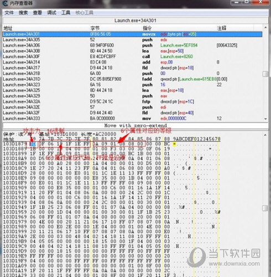This screenshot has height=277, width=271.
Task: Click the Launch.exe+8260 call target
Action: coord(176,57)
